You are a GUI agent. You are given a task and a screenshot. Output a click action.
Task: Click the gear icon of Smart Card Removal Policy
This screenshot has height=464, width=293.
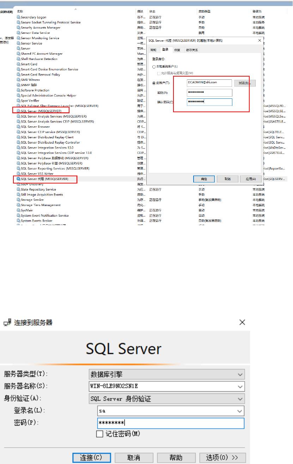click(x=18, y=74)
